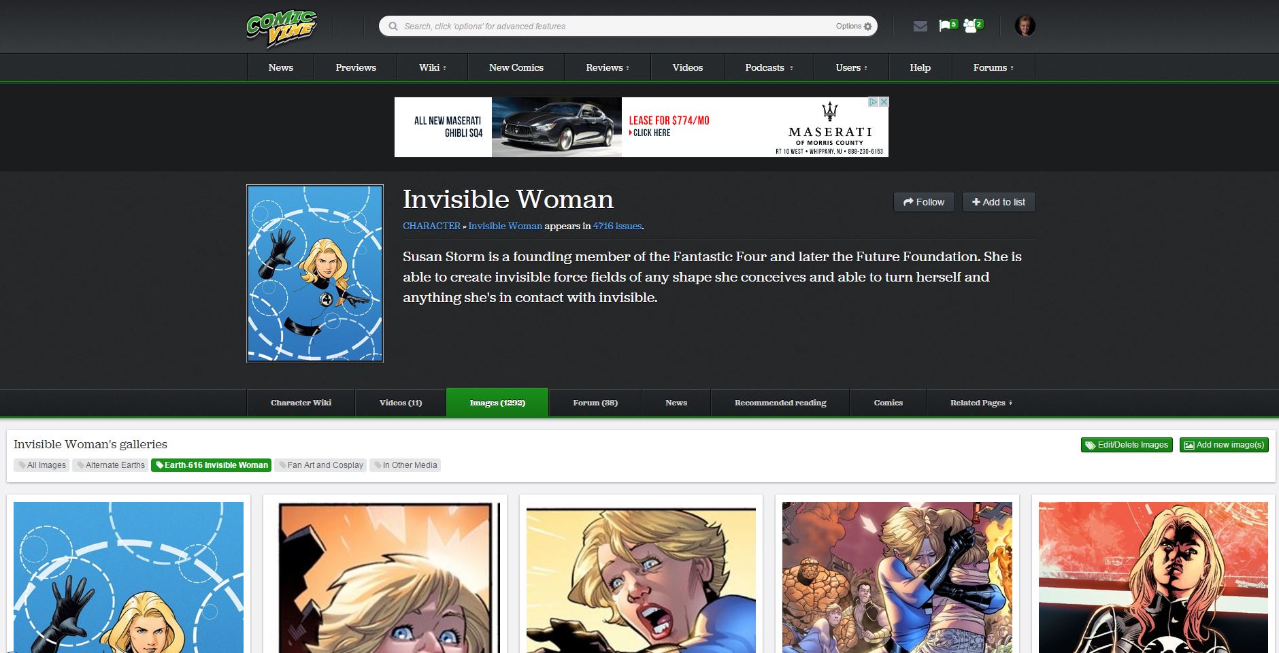
Task: Filter by Alternate Earths gallery tag
Action: pos(110,465)
